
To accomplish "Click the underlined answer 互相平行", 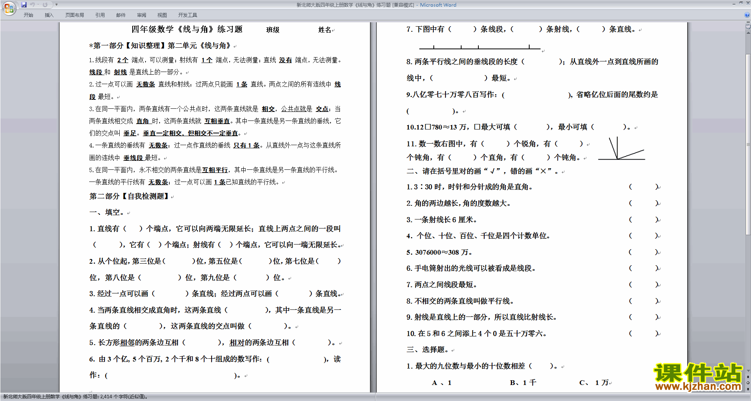I will click(x=215, y=170).
